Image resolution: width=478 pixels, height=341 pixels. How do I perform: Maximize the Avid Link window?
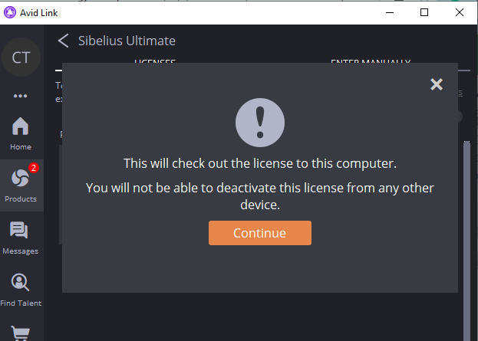click(424, 12)
